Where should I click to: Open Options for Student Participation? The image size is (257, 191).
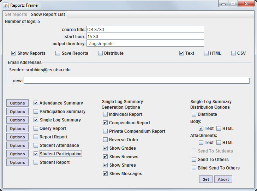(17, 154)
